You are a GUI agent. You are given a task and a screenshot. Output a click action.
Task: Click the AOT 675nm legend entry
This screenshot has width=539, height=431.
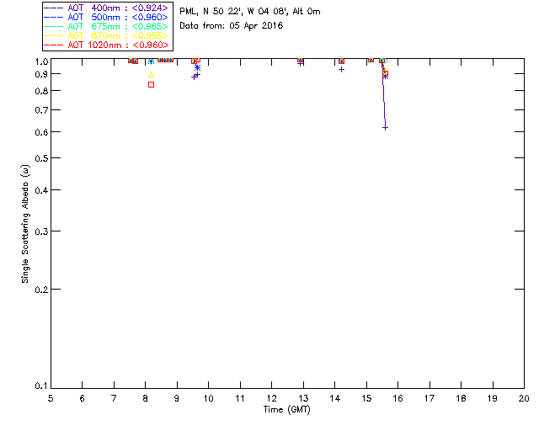[106, 26]
